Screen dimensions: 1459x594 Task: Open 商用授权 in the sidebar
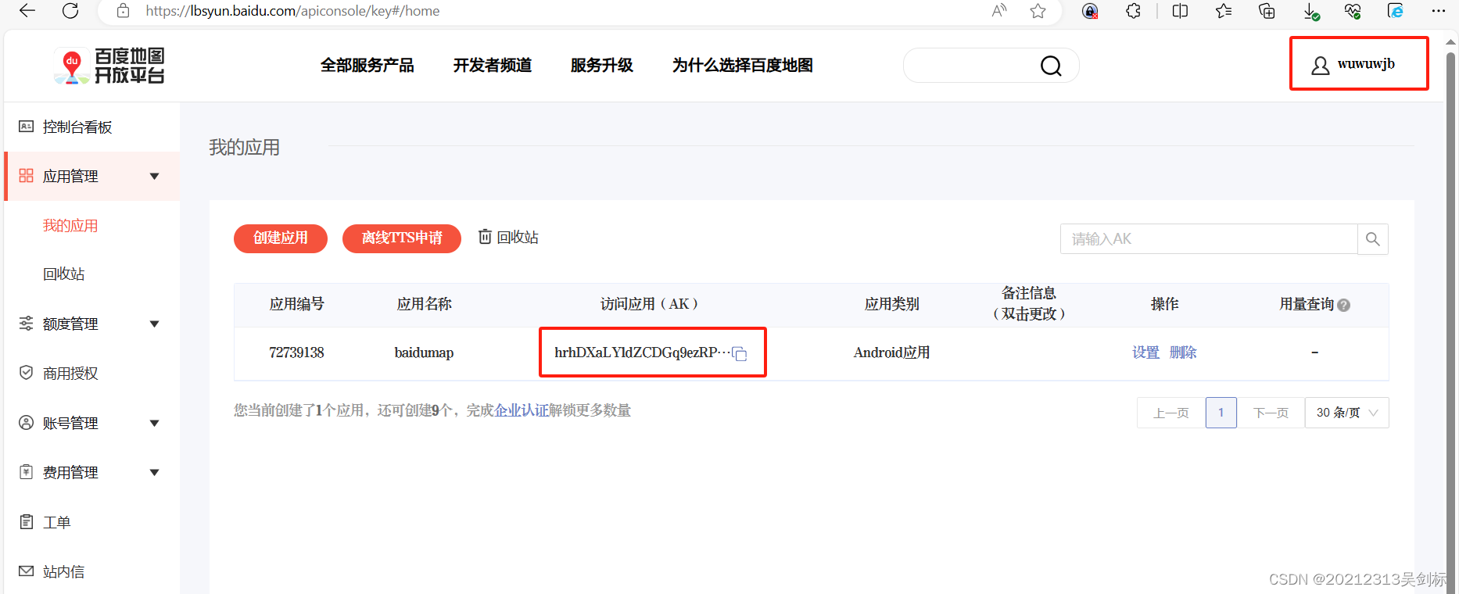(x=70, y=374)
